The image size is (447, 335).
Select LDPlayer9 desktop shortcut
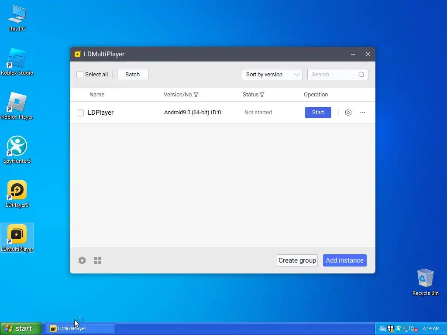tap(17, 194)
